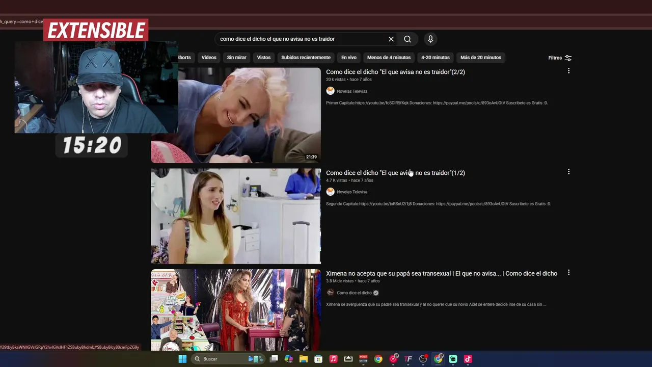The height and width of the screenshot is (367, 652).
Task: Select the Más de 20 minutos chip
Action: click(x=481, y=58)
